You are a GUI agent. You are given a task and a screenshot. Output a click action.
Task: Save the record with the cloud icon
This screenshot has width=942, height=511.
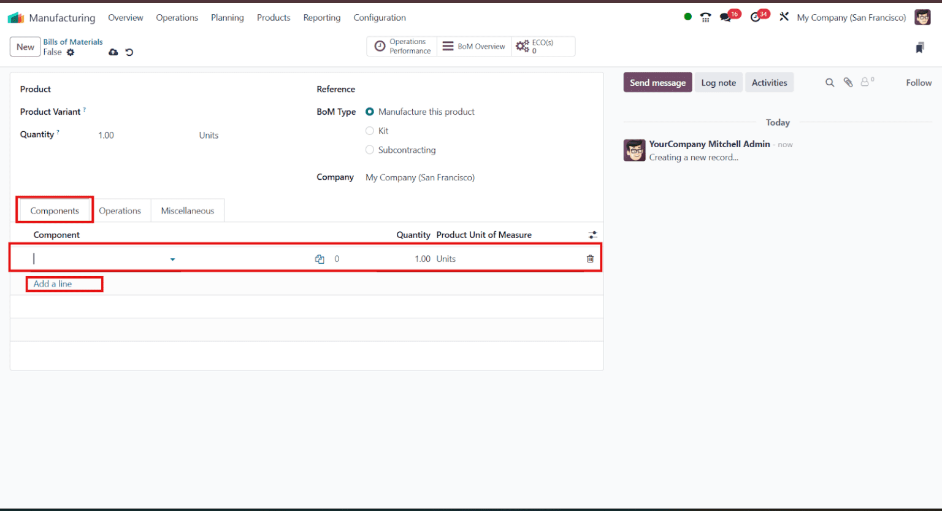pos(113,52)
